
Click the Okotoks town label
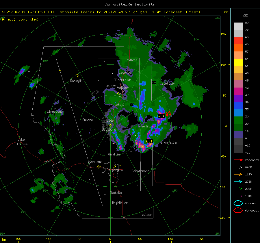pos(116,193)
